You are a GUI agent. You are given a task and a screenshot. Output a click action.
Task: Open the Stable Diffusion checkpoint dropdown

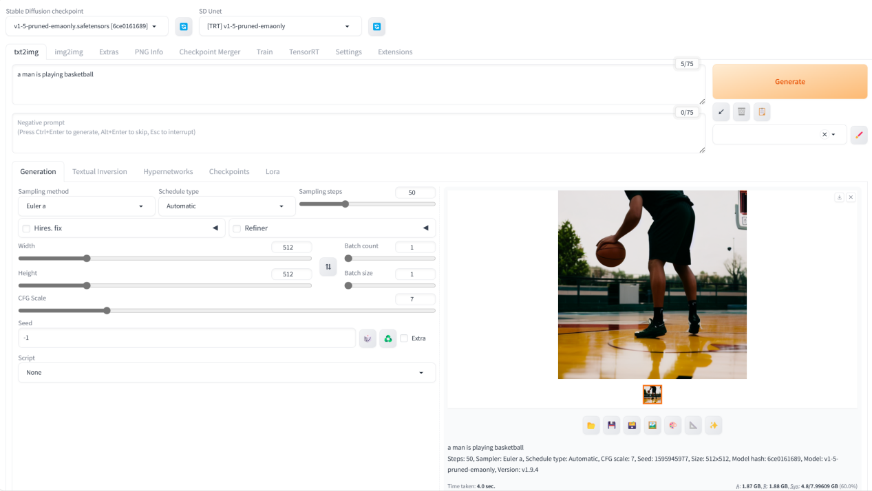point(87,26)
